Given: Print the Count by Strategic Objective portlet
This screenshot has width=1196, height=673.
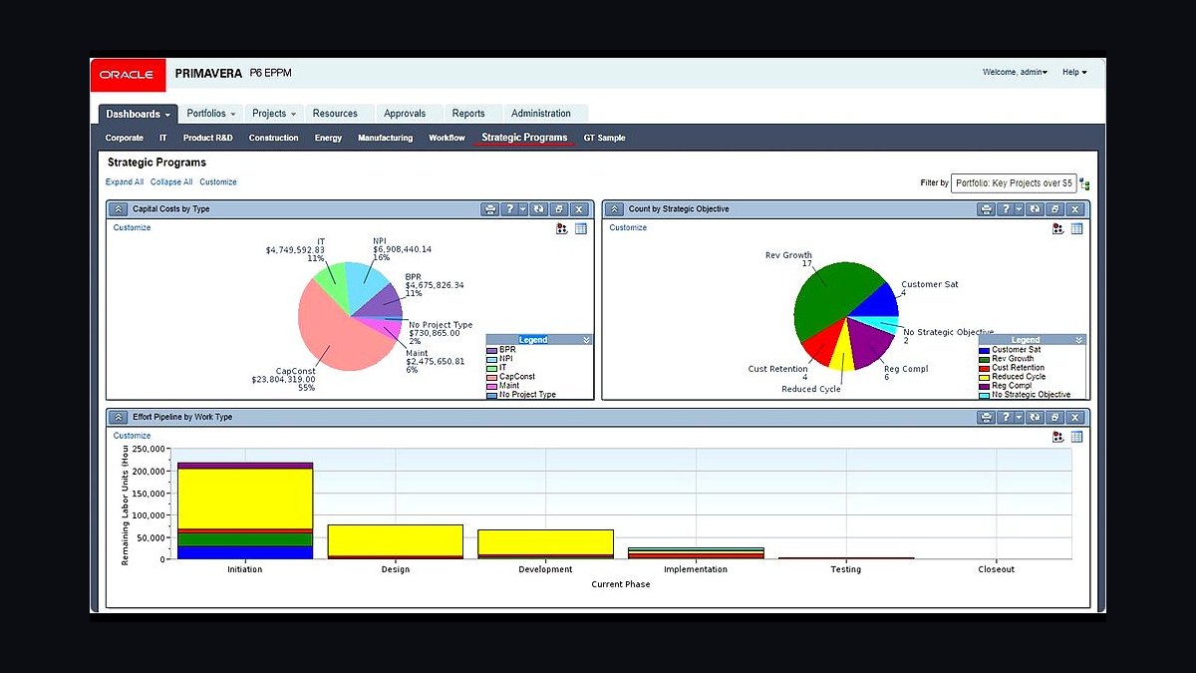Looking at the screenshot, I should [986, 209].
